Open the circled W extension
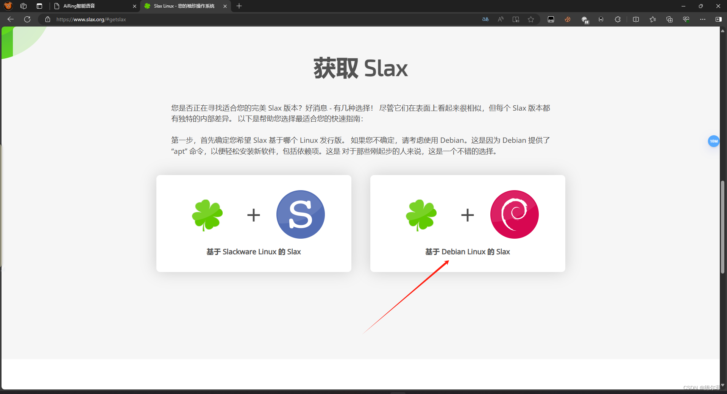Image resolution: width=727 pixels, height=394 pixels. tap(601, 19)
